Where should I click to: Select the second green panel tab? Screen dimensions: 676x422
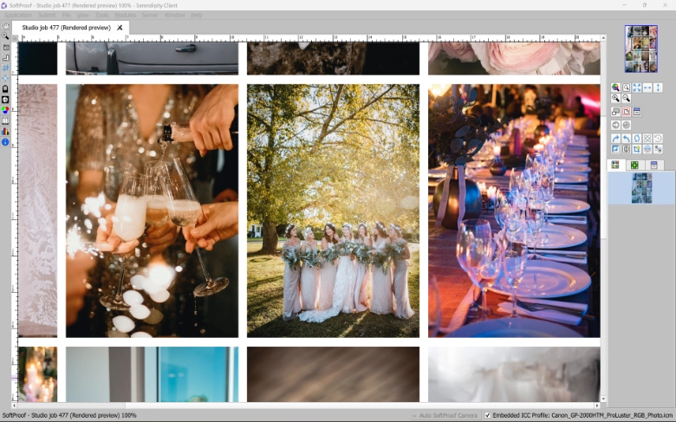click(634, 165)
